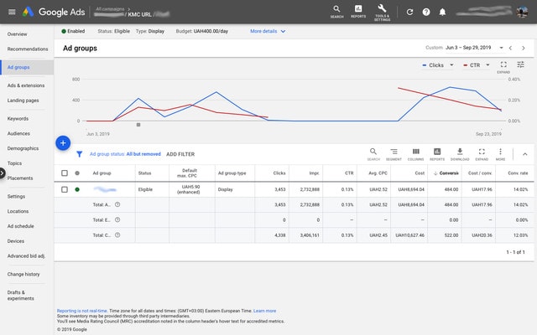The width and height of the screenshot is (537, 335).
Task: Click the Learn more link in footer
Action: point(264,311)
